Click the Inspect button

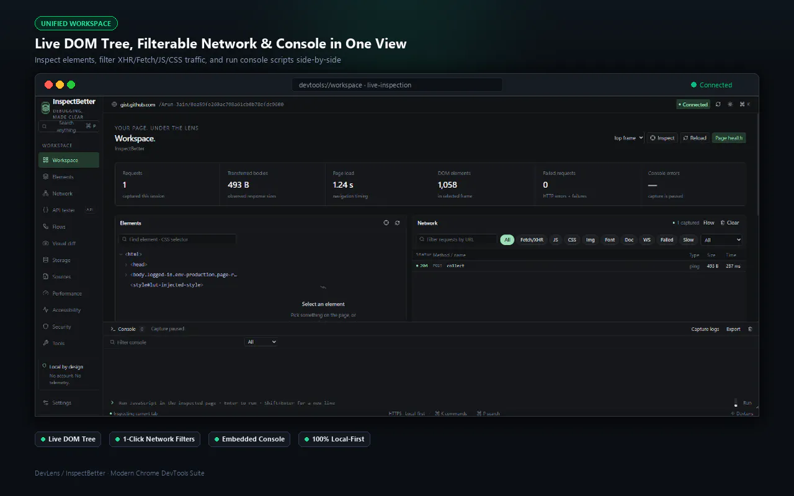(662, 138)
